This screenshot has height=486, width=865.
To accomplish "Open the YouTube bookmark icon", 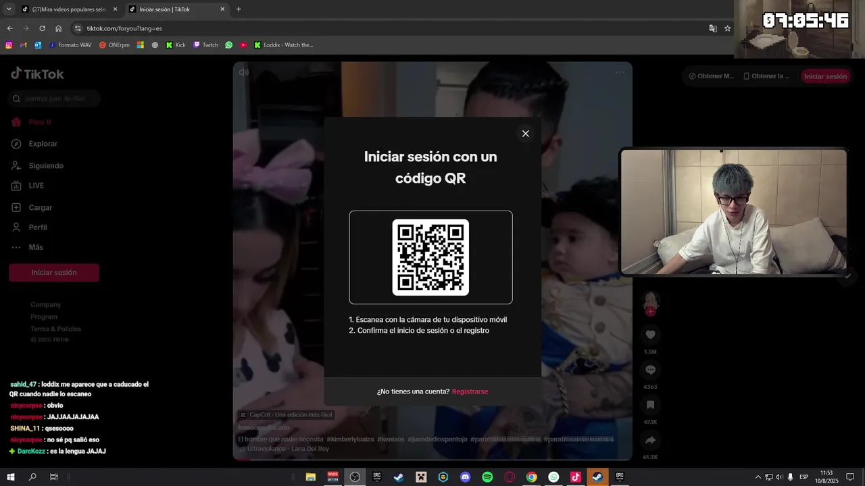I will [243, 45].
